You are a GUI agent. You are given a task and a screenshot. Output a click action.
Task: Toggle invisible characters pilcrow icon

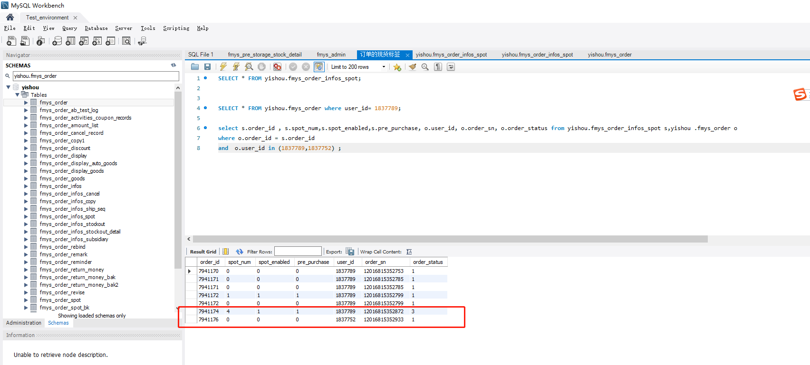click(x=438, y=67)
